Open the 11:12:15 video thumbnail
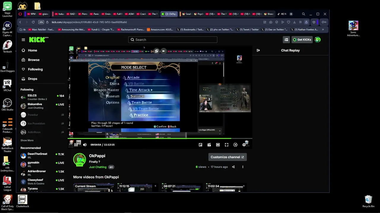 click(138, 188)
